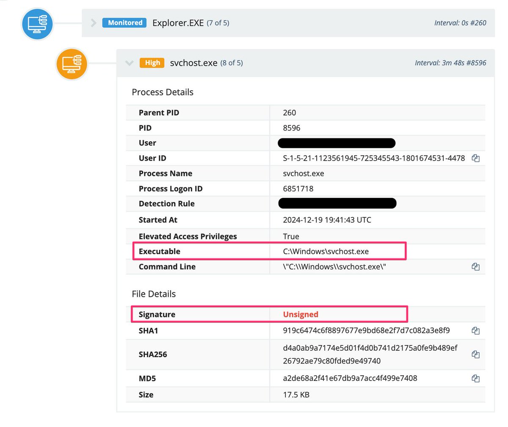Click the File Details heading
This screenshot has height=427, width=508.
[154, 294]
